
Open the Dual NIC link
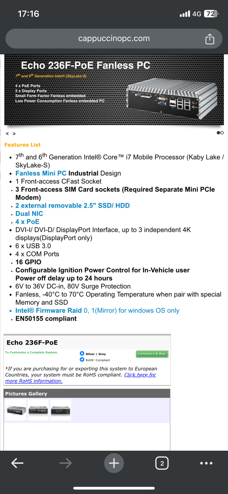tap(29, 214)
